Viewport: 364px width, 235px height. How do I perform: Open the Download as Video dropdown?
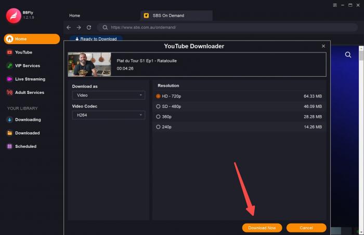[x=109, y=95]
